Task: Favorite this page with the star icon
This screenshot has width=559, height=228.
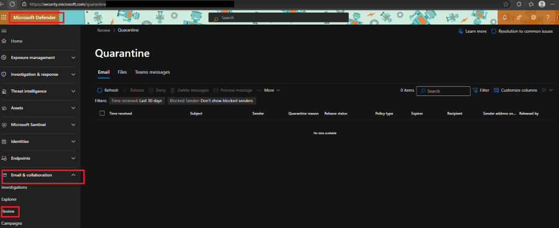Action: pos(506,4)
